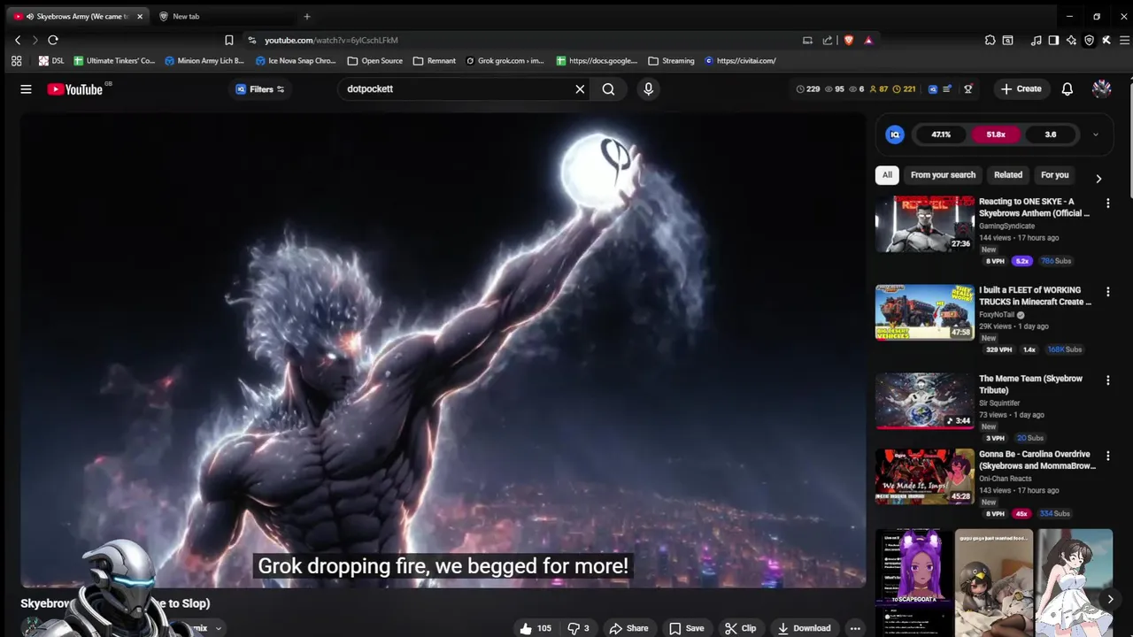Open Brave Shields lion icon
1133x637 pixels.
coord(849,40)
